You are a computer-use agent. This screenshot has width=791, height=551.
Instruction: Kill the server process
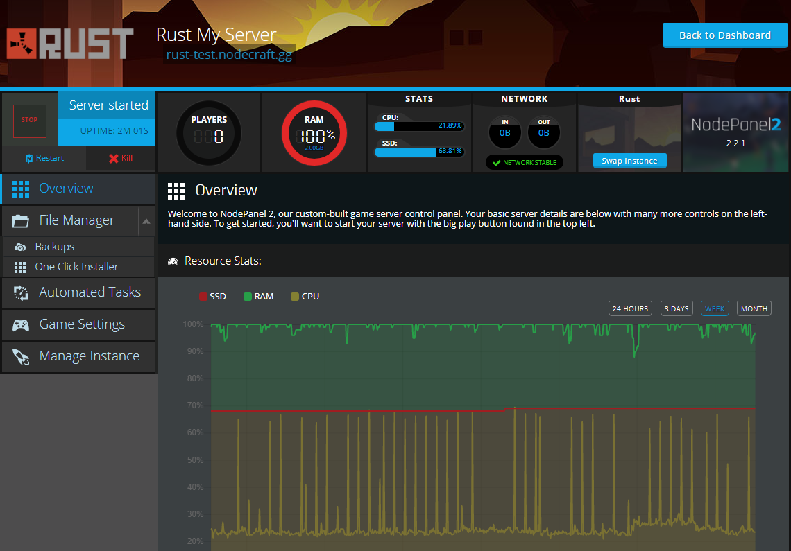point(120,158)
